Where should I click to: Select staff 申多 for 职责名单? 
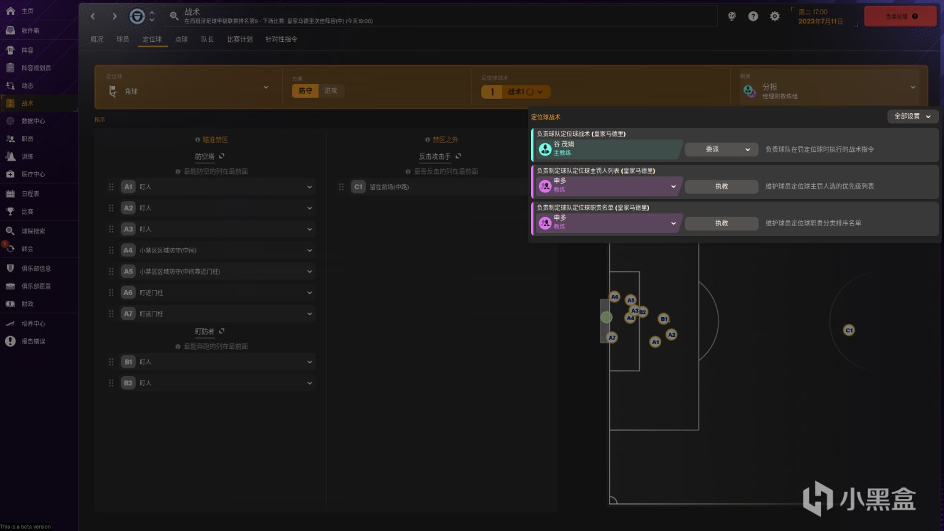608,222
